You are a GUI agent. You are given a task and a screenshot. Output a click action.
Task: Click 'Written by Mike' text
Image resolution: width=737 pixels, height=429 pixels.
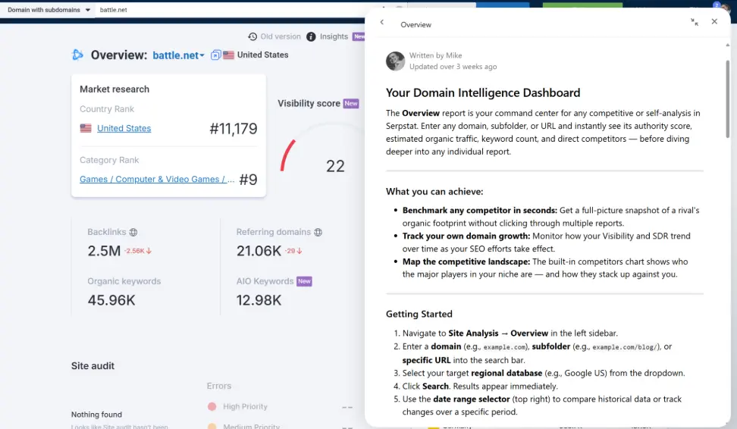click(x=435, y=55)
